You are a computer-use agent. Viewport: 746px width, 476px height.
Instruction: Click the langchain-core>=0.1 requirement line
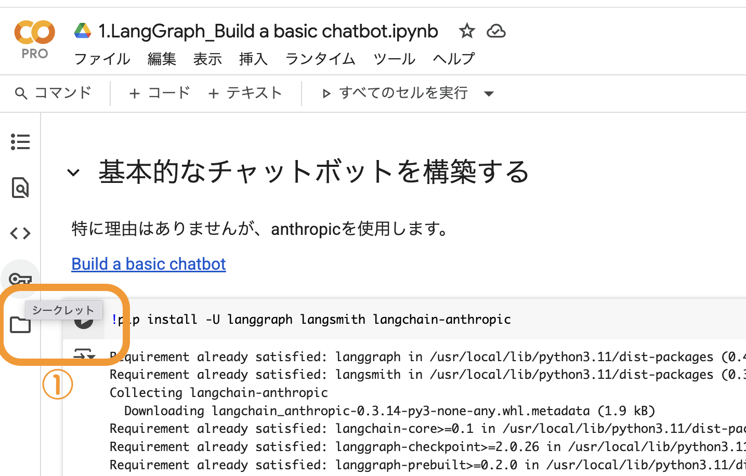(427, 429)
